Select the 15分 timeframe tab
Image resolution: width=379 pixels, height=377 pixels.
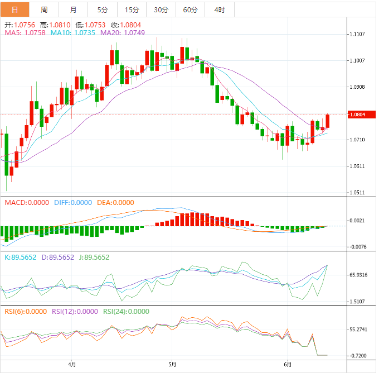pos(132,9)
